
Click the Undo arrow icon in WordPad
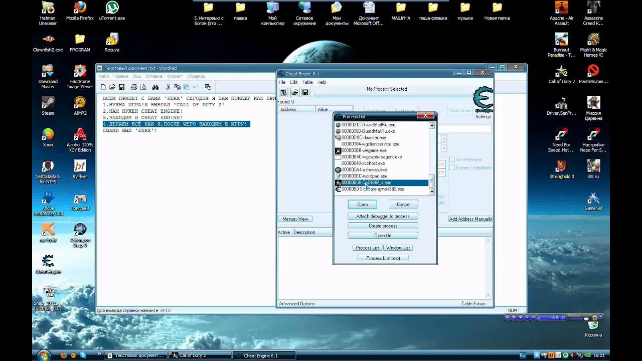pos(195,87)
